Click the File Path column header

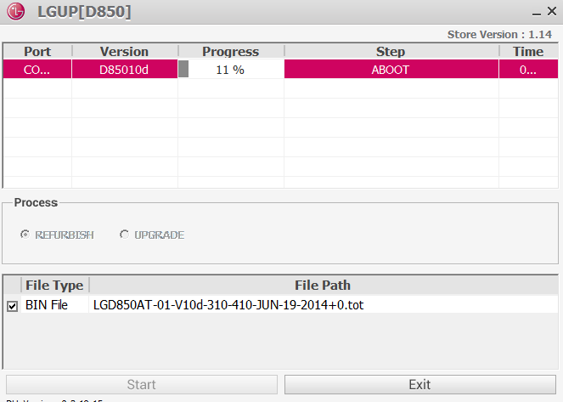323,285
